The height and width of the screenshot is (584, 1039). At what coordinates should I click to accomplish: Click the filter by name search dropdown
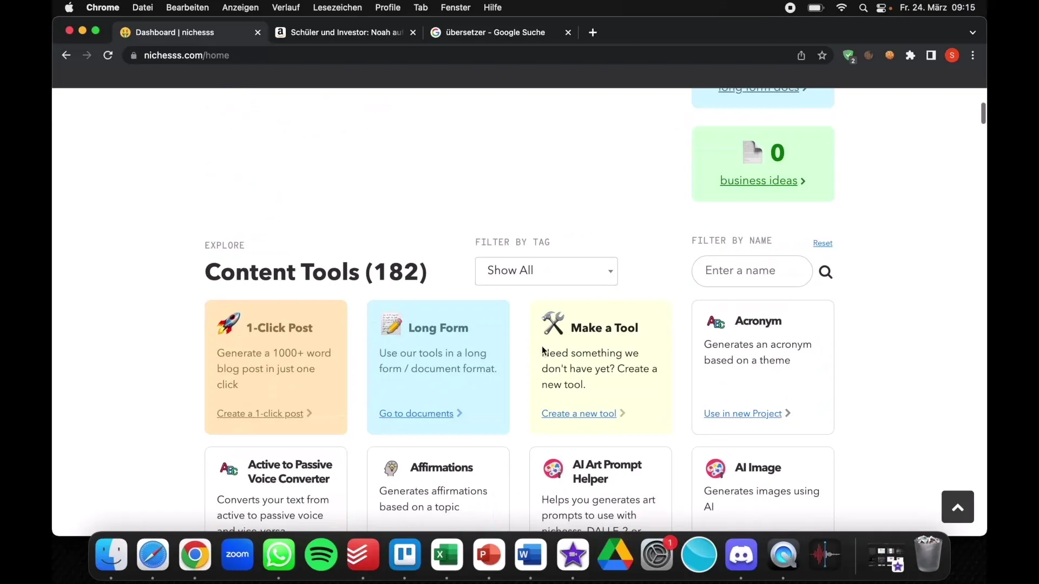coord(752,271)
